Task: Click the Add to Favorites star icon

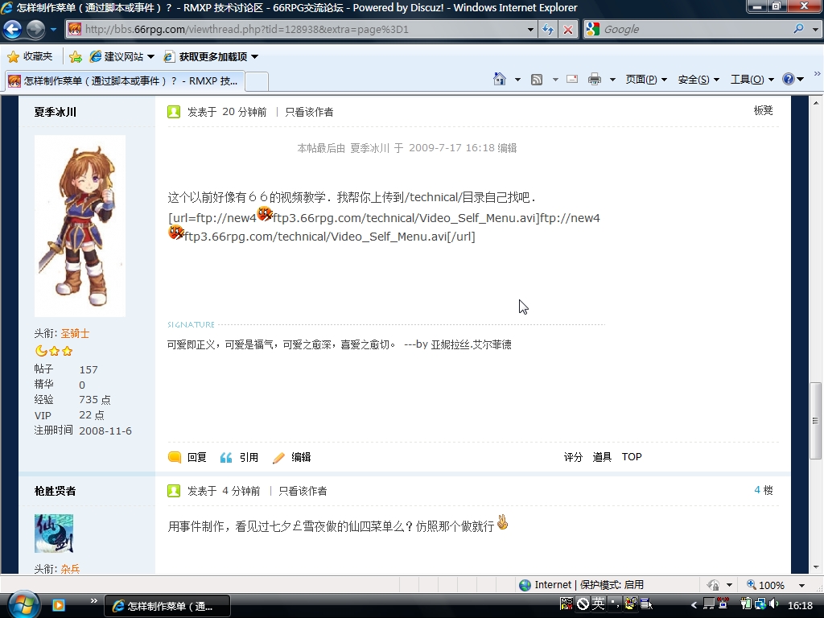Action: tap(75, 57)
